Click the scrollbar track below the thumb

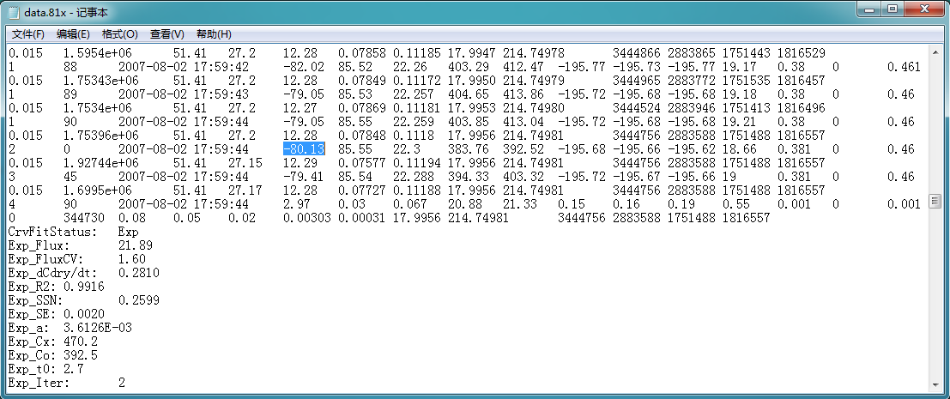click(x=935, y=292)
